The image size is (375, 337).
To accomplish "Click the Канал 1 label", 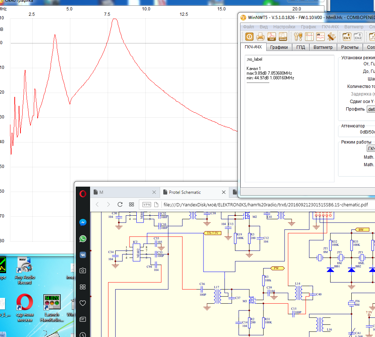I will click(x=253, y=69).
